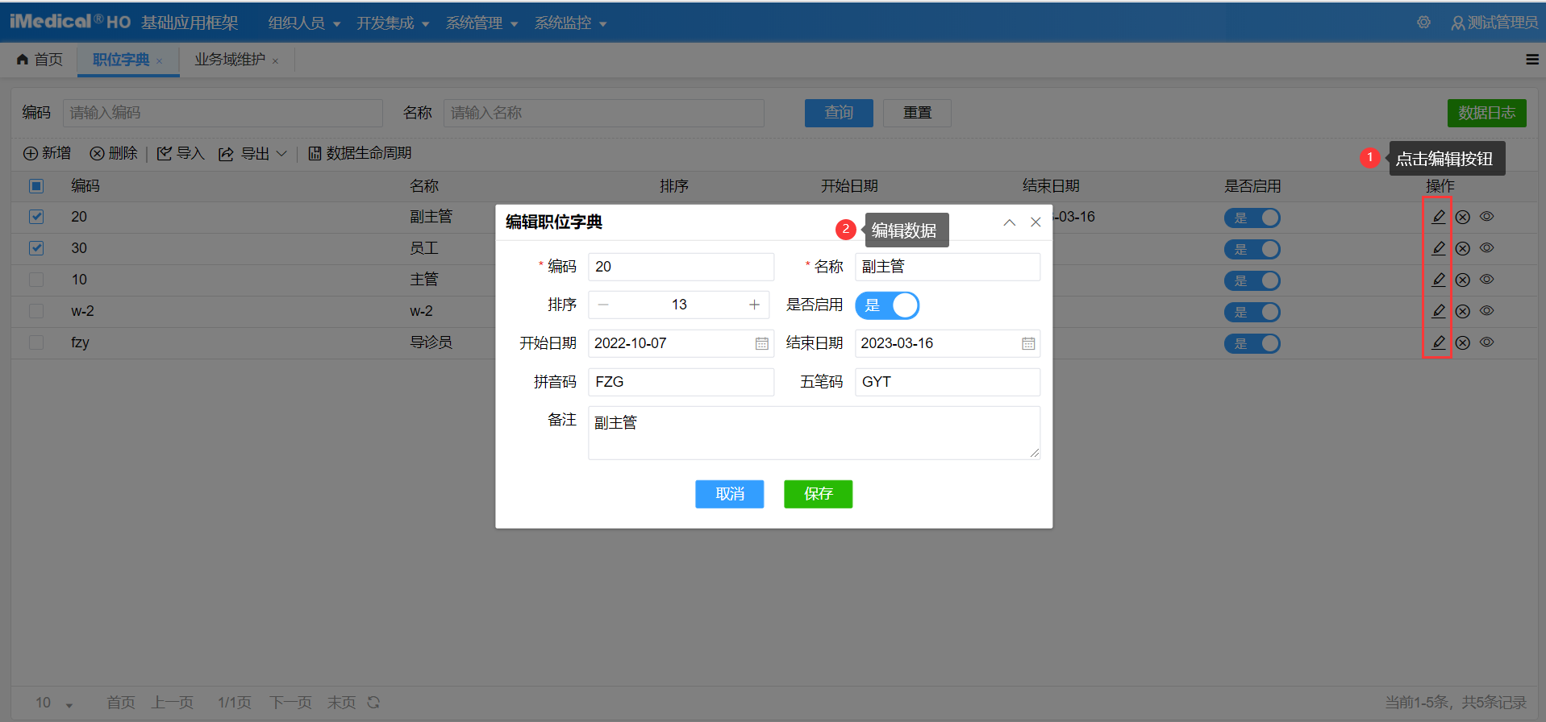Check the checkbox for row 10

pyautogui.click(x=36, y=280)
